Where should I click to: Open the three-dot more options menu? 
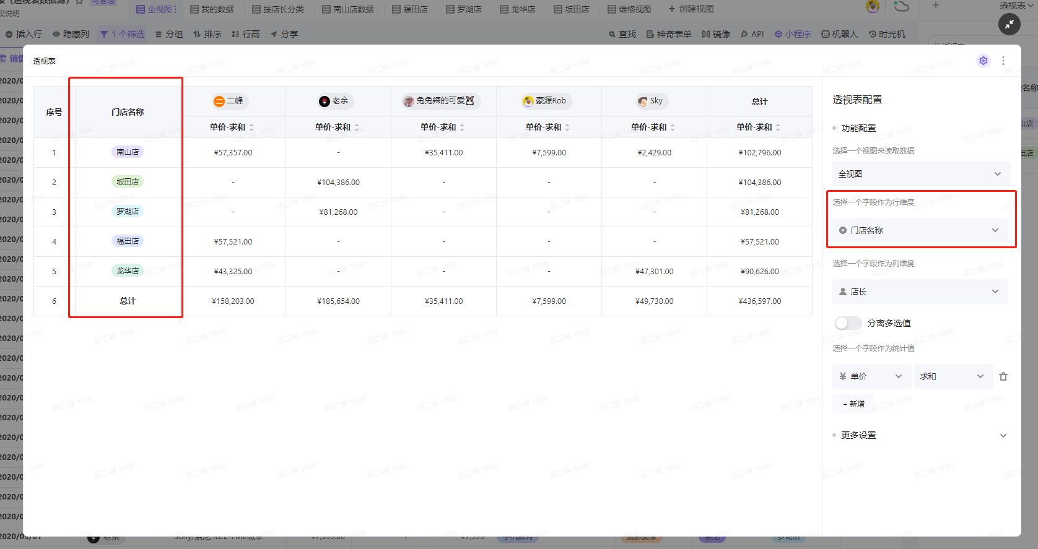point(1003,61)
